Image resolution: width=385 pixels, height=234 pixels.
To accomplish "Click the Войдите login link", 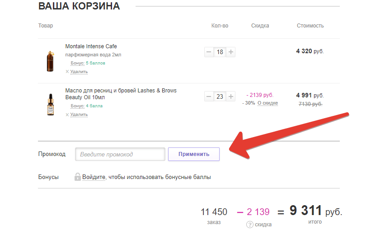I will click(94, 177).
